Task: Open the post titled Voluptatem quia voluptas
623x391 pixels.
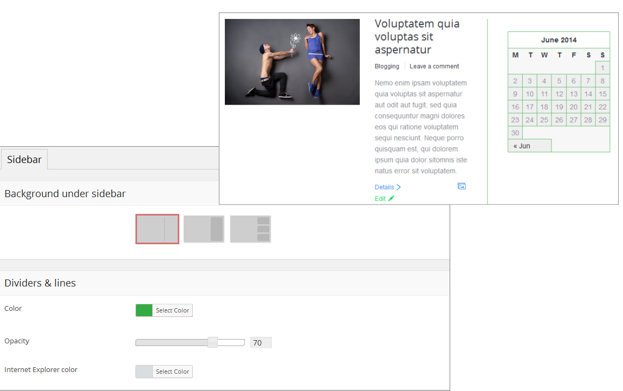Action: pos(417,37)
